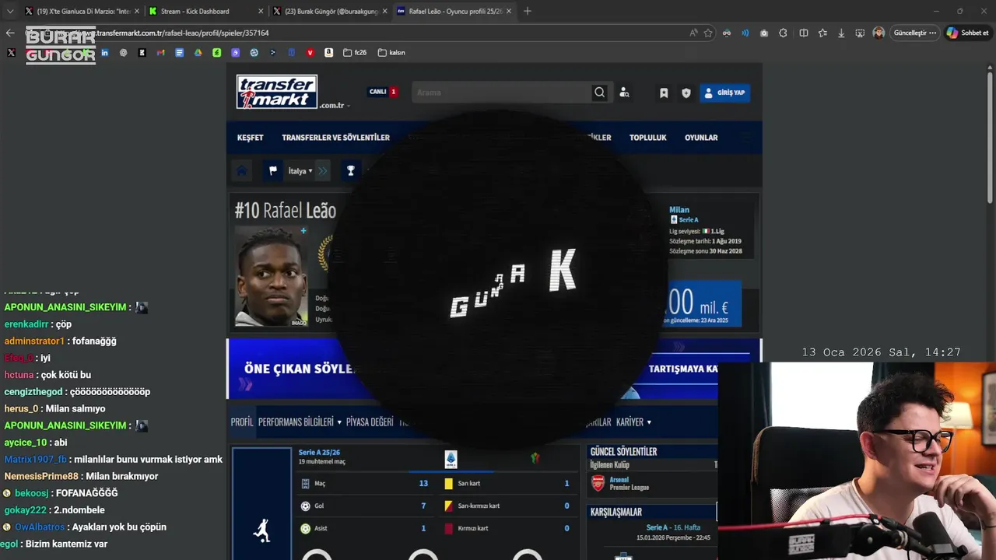Click the shield plus icon in header
The height and width of the screenshot is (560, 996).
(x=686, y=93)
